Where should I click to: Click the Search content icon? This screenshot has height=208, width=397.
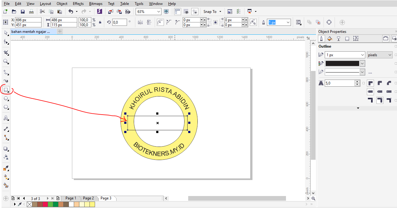99,11
